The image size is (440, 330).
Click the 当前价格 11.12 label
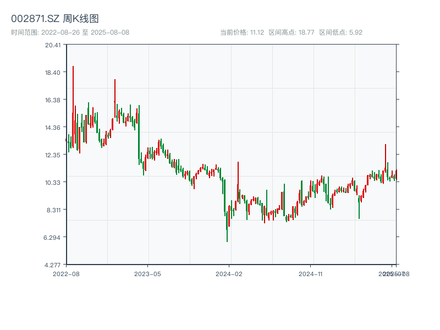tap(242, 32)
